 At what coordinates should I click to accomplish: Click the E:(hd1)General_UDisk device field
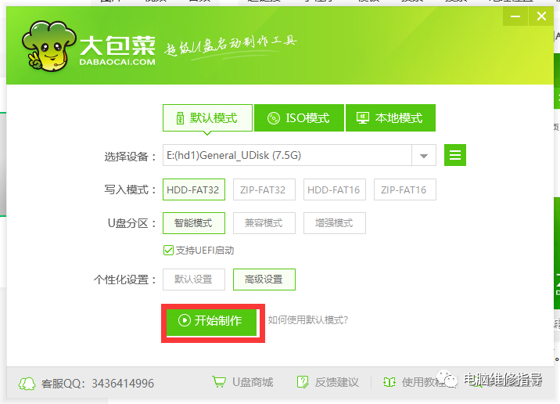287,155
